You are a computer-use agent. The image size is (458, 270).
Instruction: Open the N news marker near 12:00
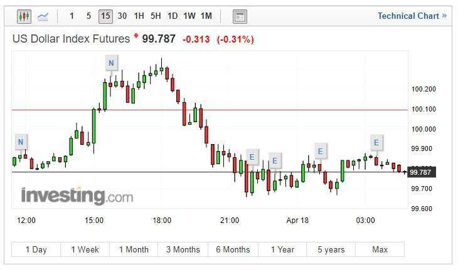coord(21,142)
